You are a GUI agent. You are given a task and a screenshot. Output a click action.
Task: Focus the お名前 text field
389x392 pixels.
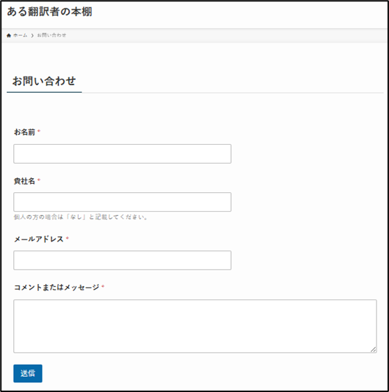(x=122, y=154)
